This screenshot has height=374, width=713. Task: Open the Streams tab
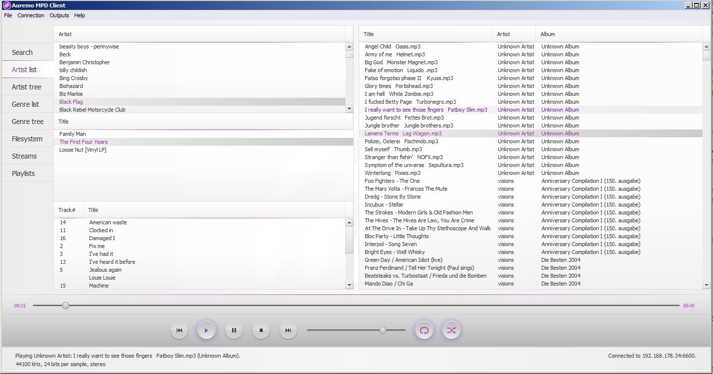[24, 156]
